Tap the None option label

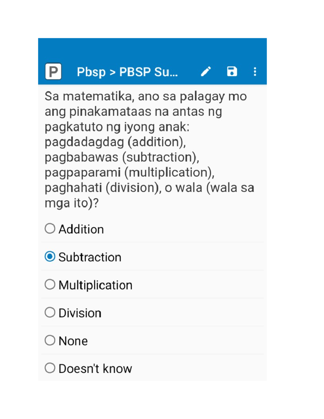tap(73, 341)
